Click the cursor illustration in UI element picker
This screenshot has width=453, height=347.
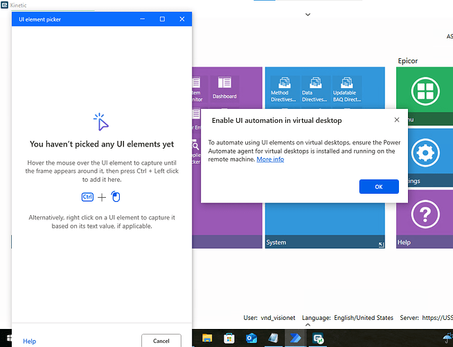click(101, 122)
